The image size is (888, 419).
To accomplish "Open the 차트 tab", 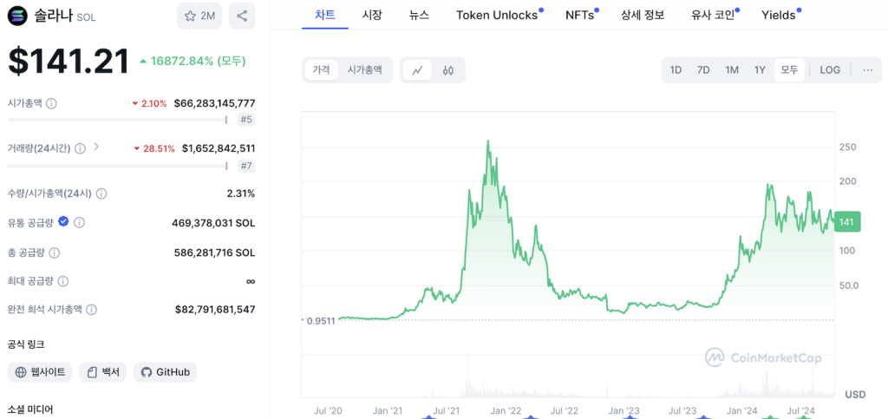I will pyautogui.click(x=325, y=16).
